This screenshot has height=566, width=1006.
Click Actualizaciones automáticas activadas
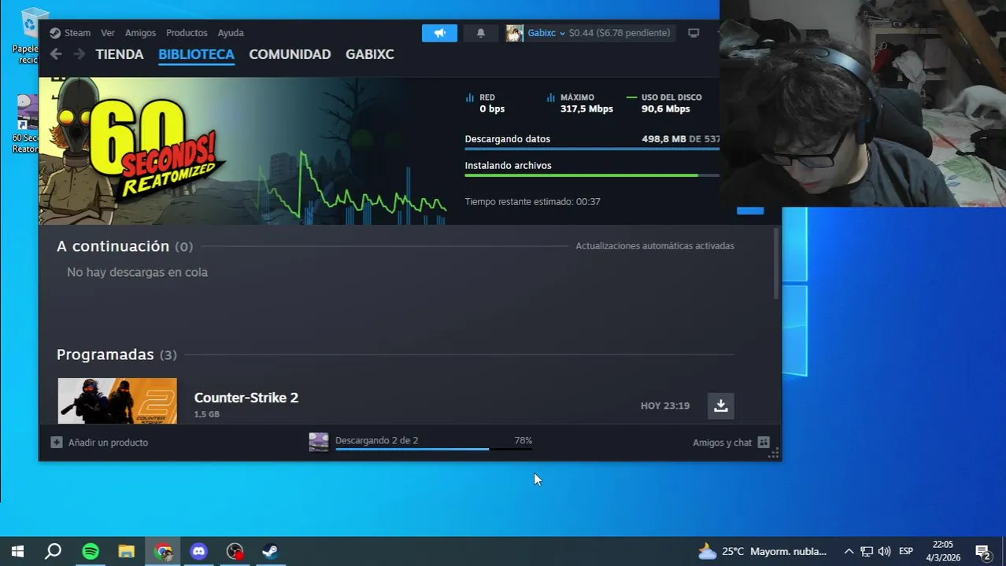pos(655,246)
